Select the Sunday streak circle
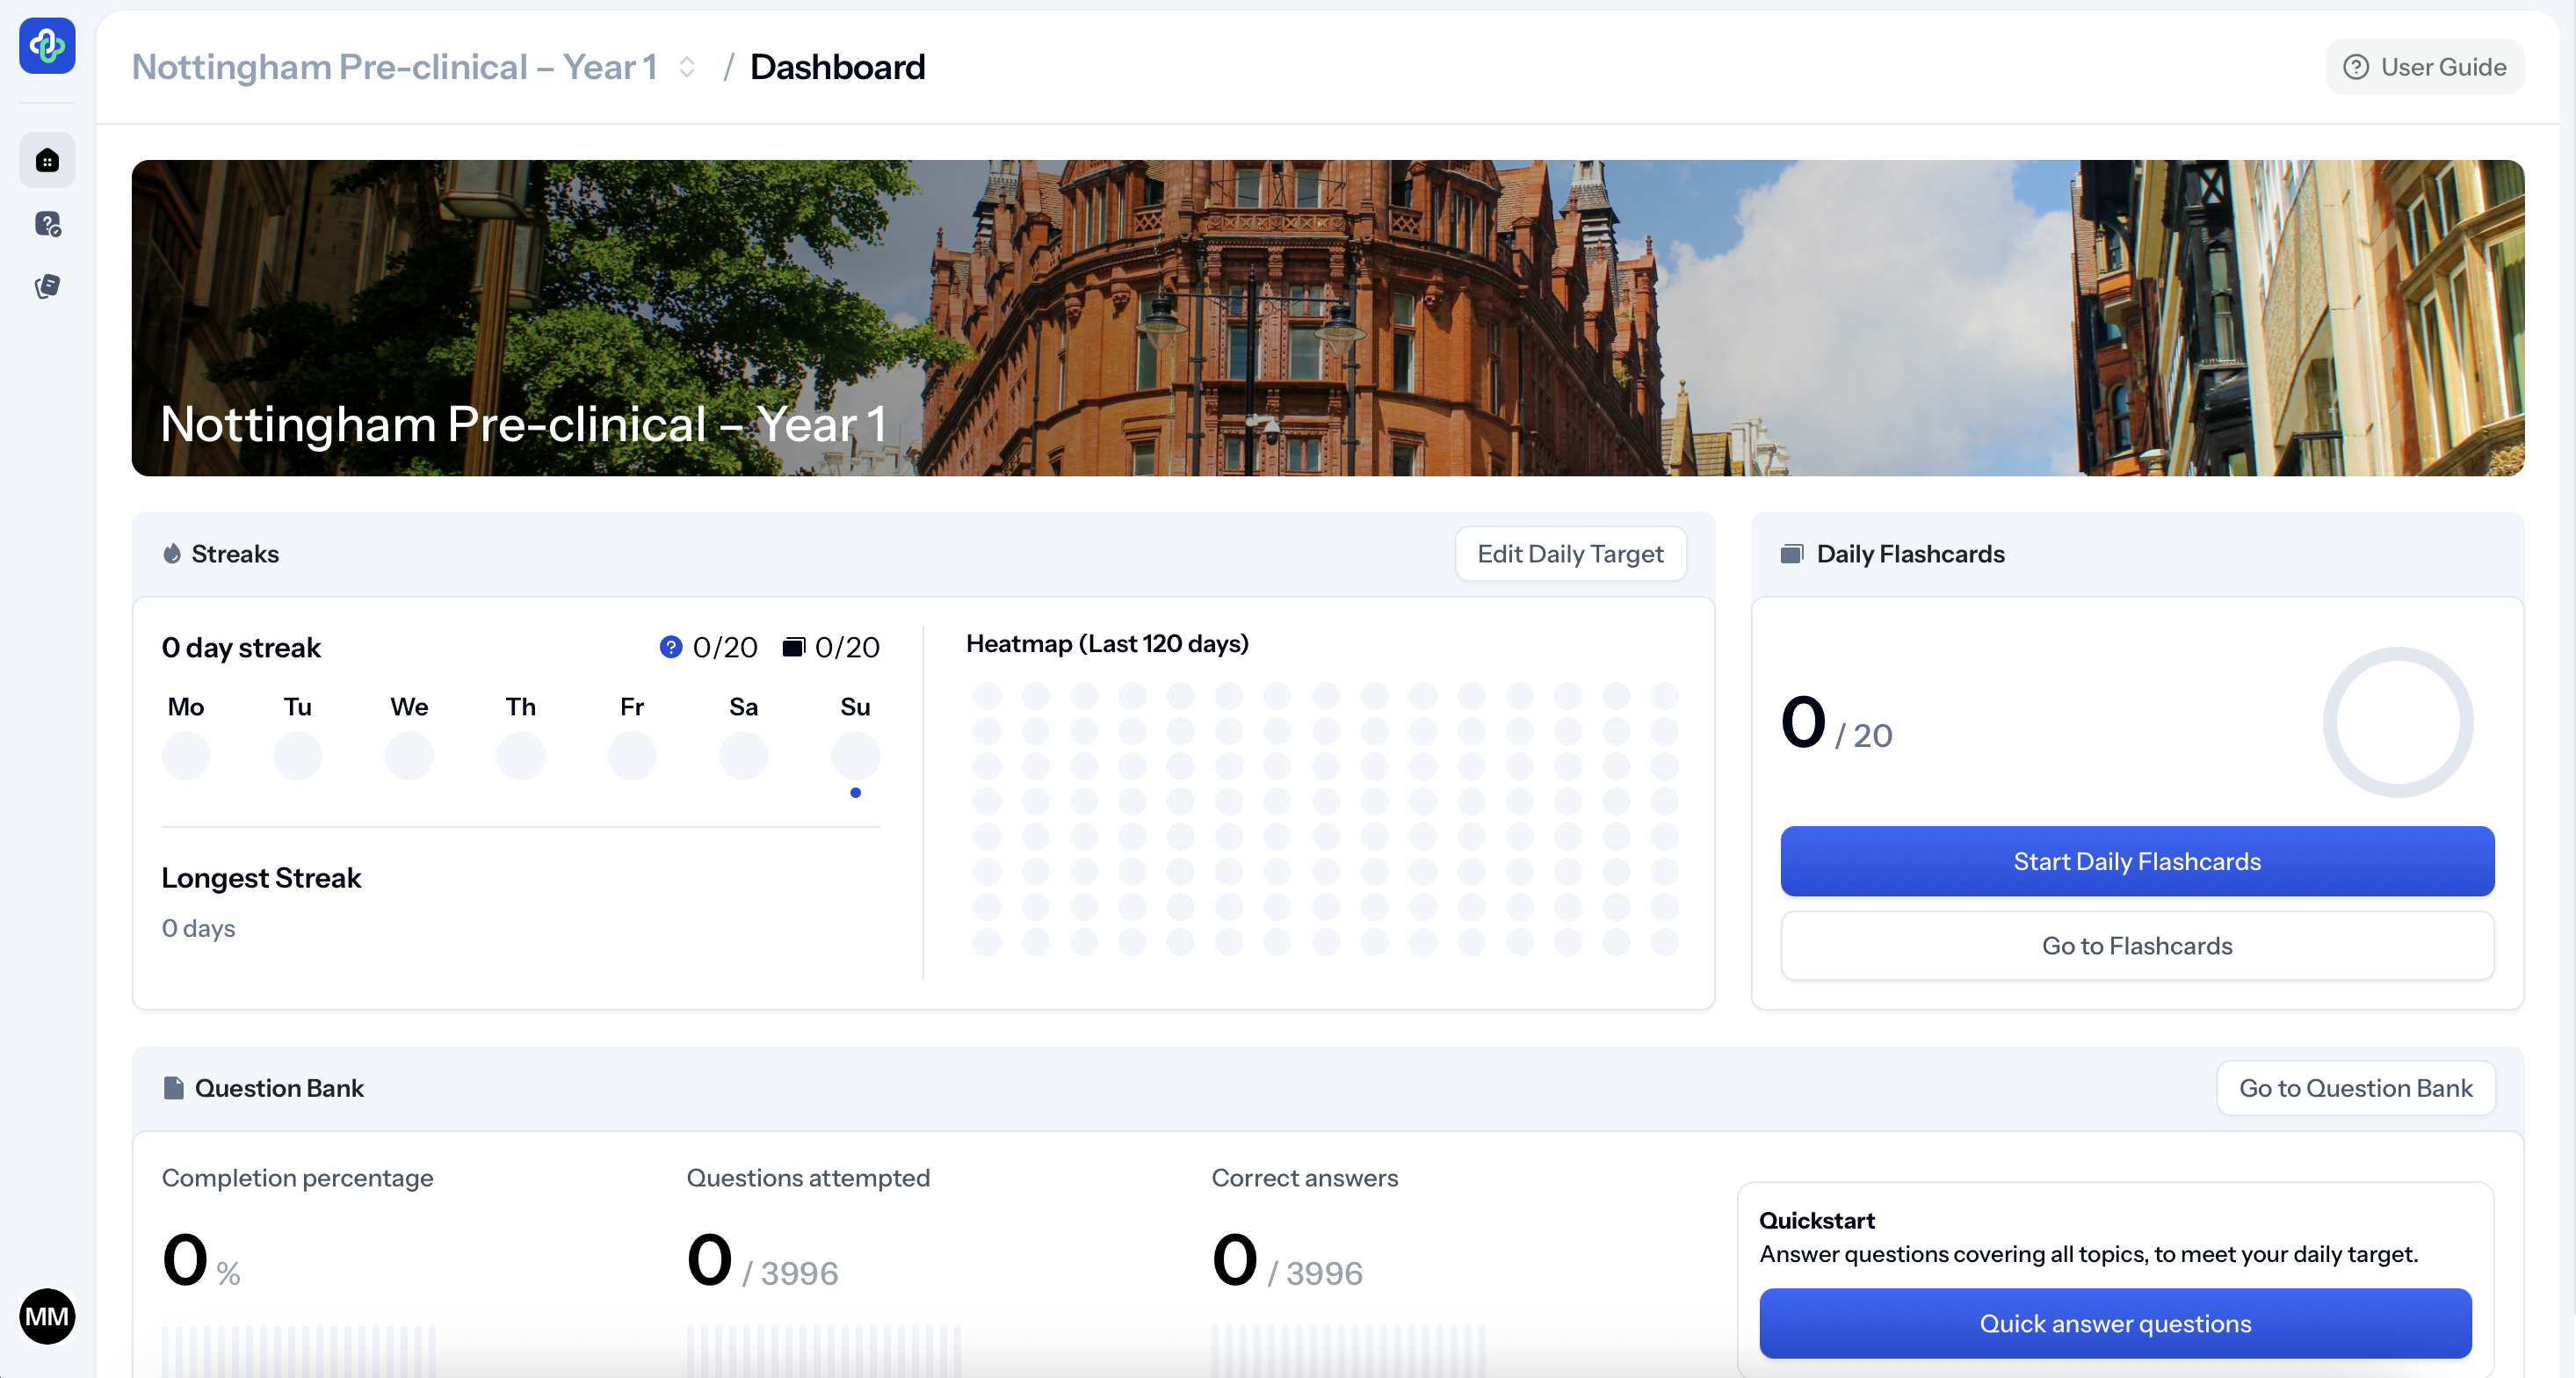This screenshot has width=2576, height=1378. pyautogui.click(x=855, y=755)
